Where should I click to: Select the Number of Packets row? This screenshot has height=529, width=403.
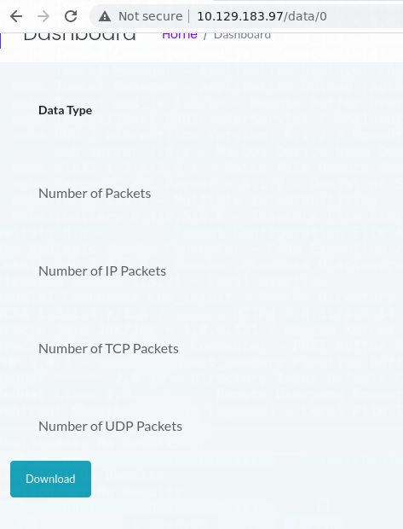tap(95, 194)
